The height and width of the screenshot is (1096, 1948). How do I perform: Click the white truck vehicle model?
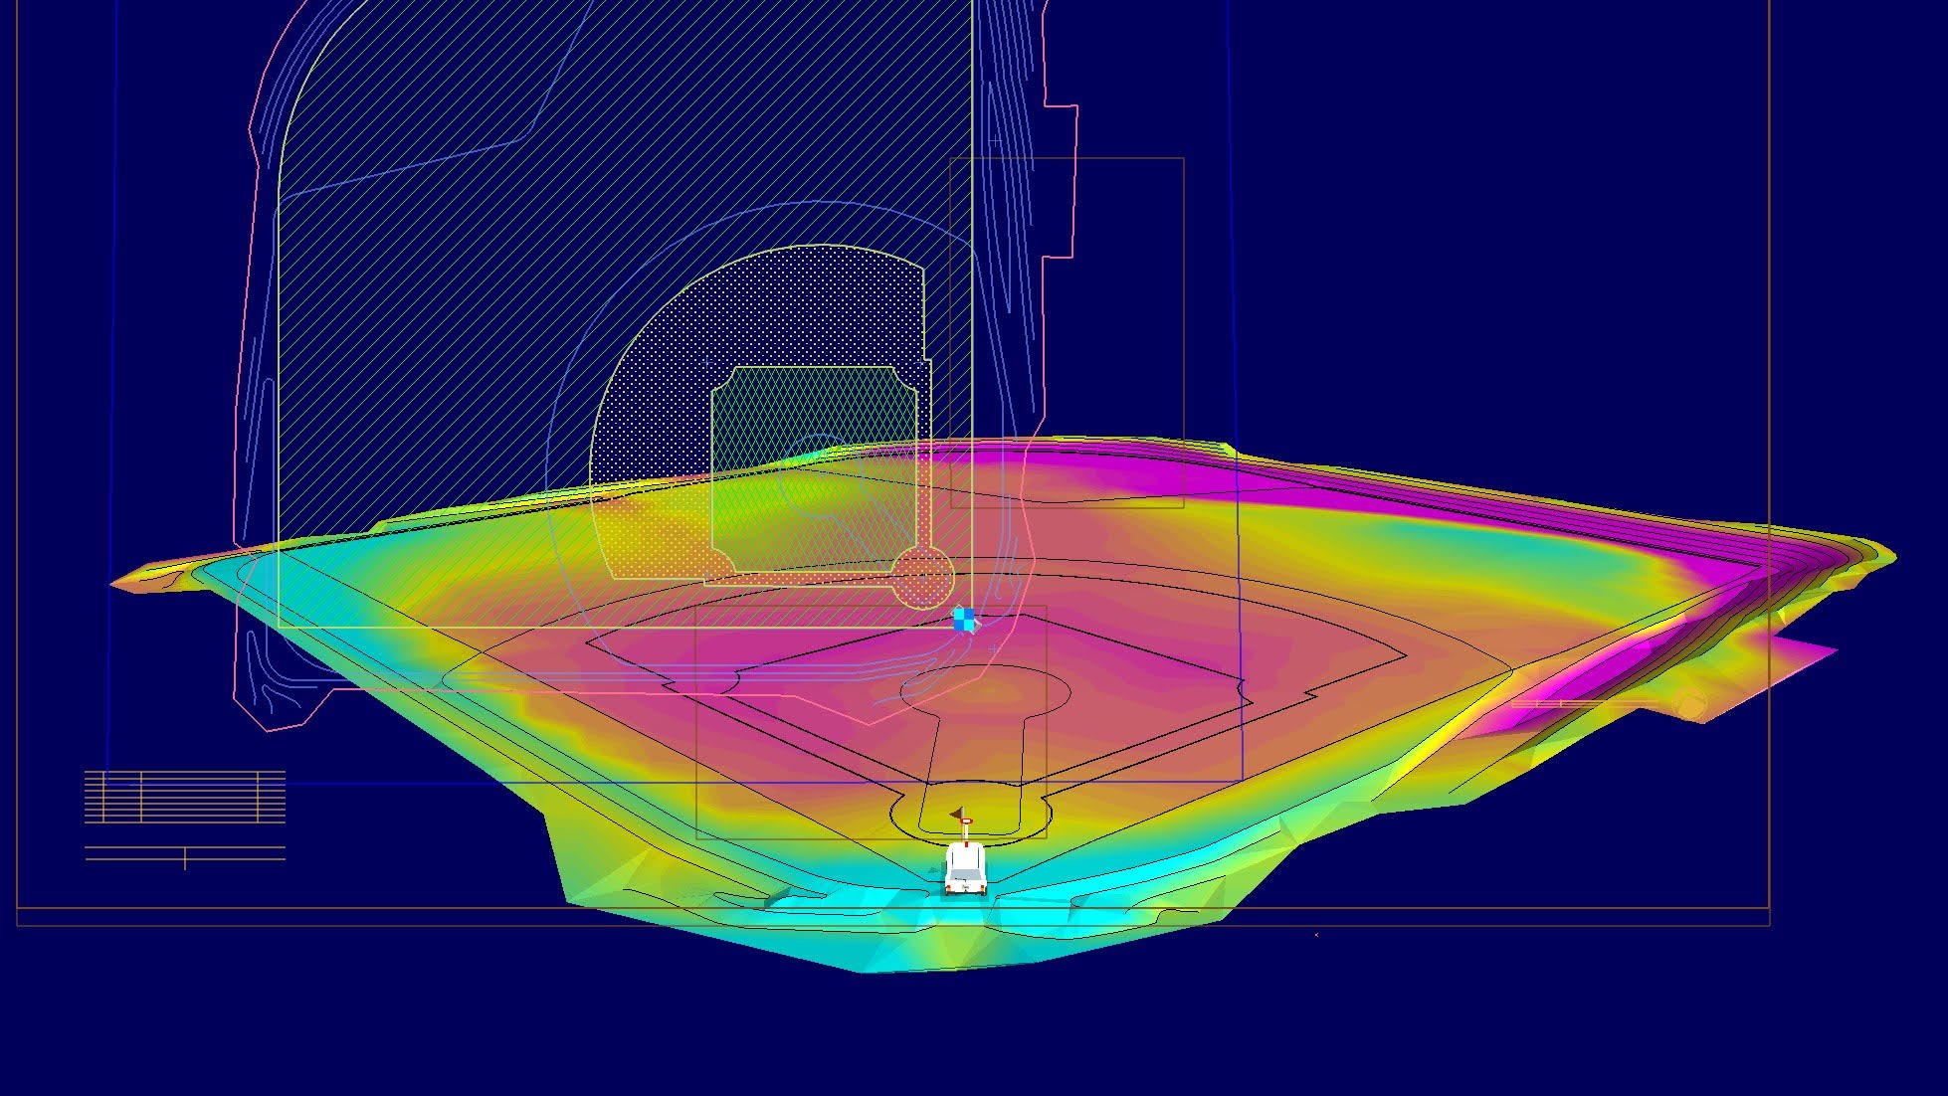(965, 869)
